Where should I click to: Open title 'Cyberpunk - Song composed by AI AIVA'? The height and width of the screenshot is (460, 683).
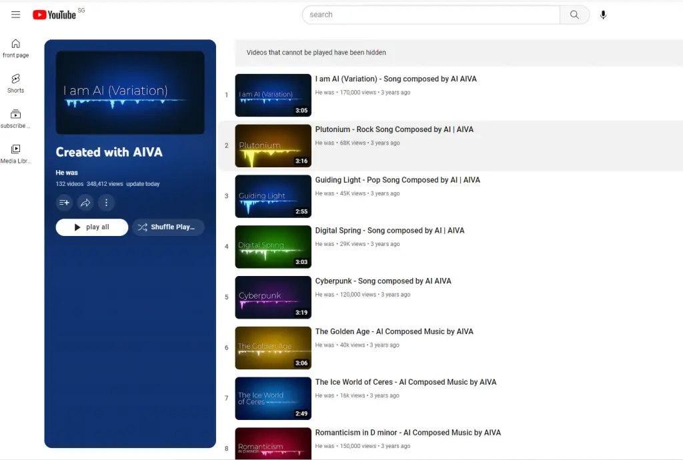pyautogui.click(x=384, y=281)
